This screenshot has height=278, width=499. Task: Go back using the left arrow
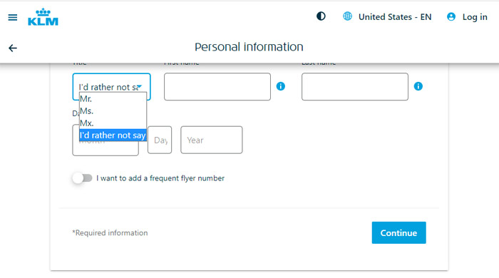(x=13, y=48)
